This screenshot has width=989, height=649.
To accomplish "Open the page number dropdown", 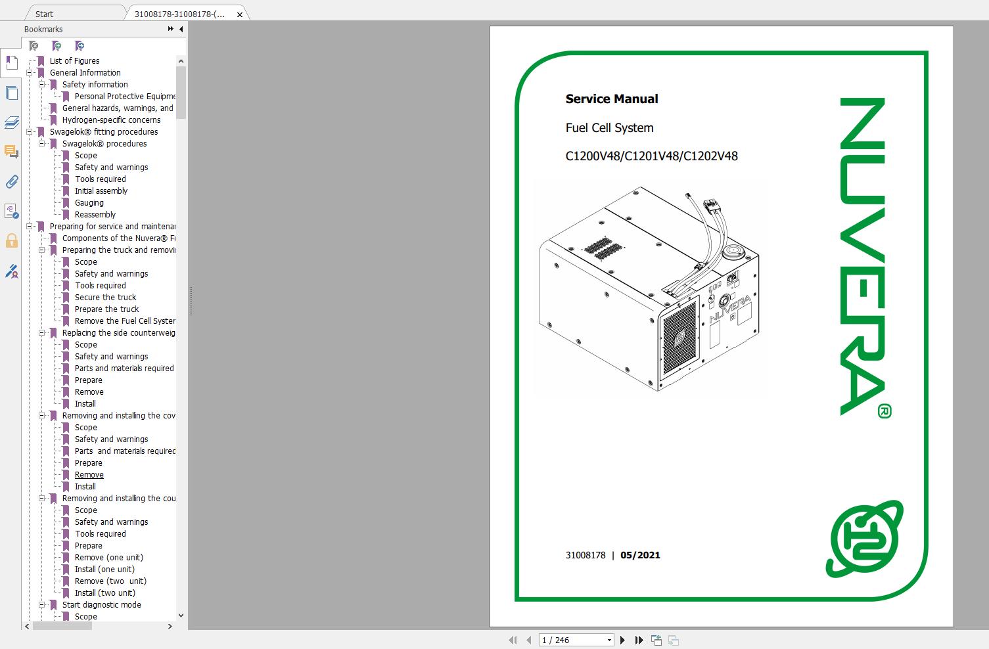I will (609, 640).
